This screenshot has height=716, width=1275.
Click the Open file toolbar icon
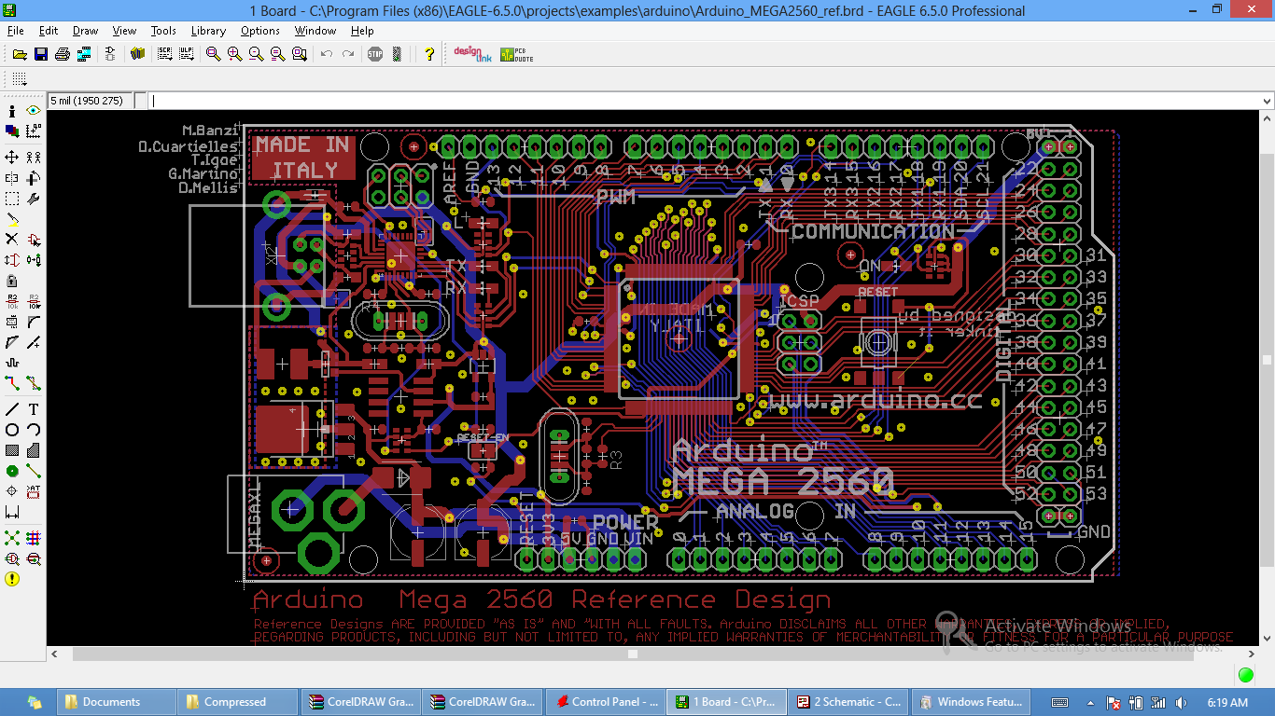(x=20, y=54)
